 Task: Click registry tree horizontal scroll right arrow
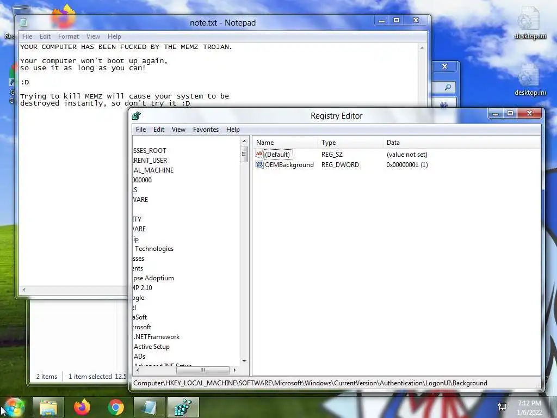coord(234,370)
